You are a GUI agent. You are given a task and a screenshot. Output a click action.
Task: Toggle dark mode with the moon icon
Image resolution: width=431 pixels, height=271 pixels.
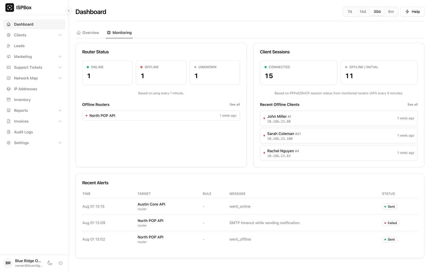tap(50, 263)
